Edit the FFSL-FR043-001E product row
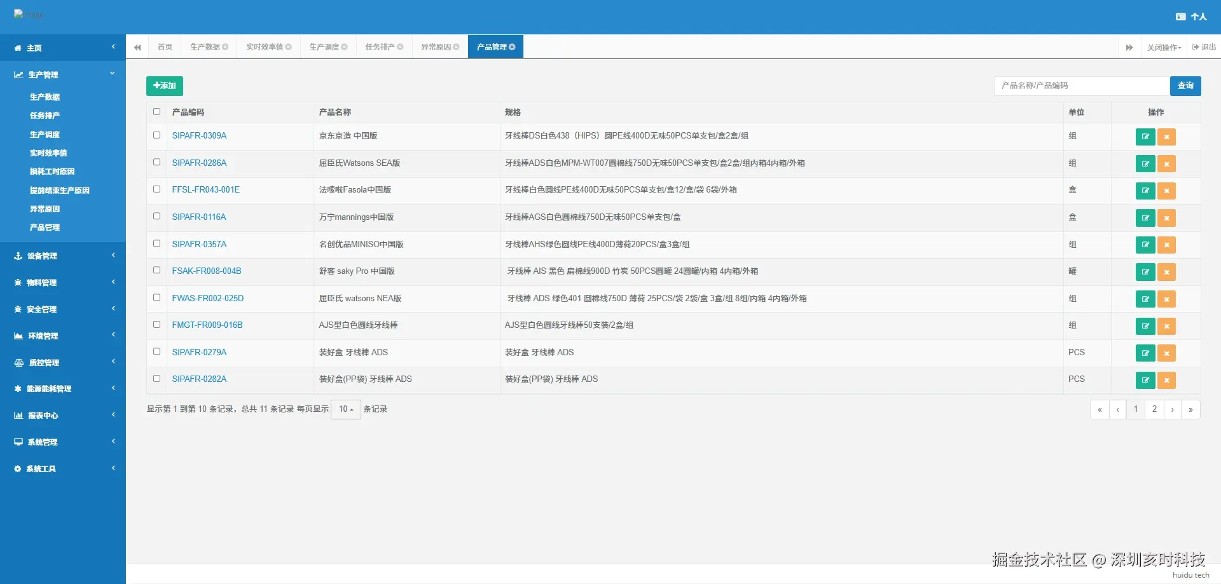The width and height of the screenshot is (1221, 584). point(1145,191)
